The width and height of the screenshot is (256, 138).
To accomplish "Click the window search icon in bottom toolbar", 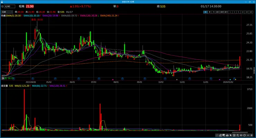I will [224, 135].
